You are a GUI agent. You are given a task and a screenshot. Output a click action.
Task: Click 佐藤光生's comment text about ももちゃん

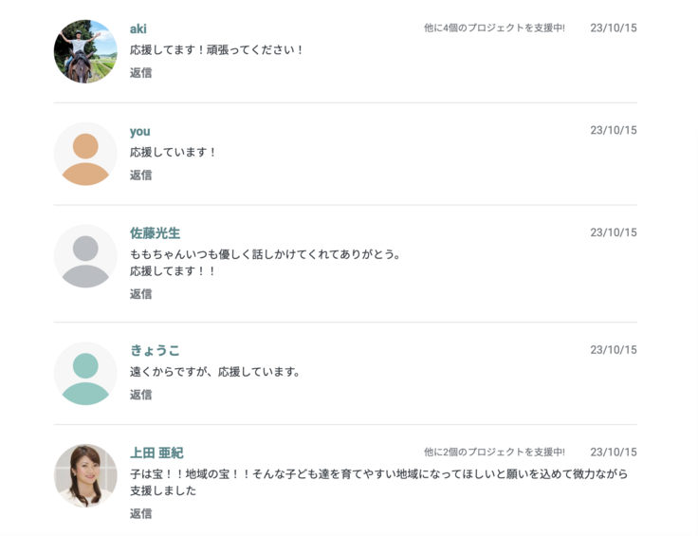point(266,254)
